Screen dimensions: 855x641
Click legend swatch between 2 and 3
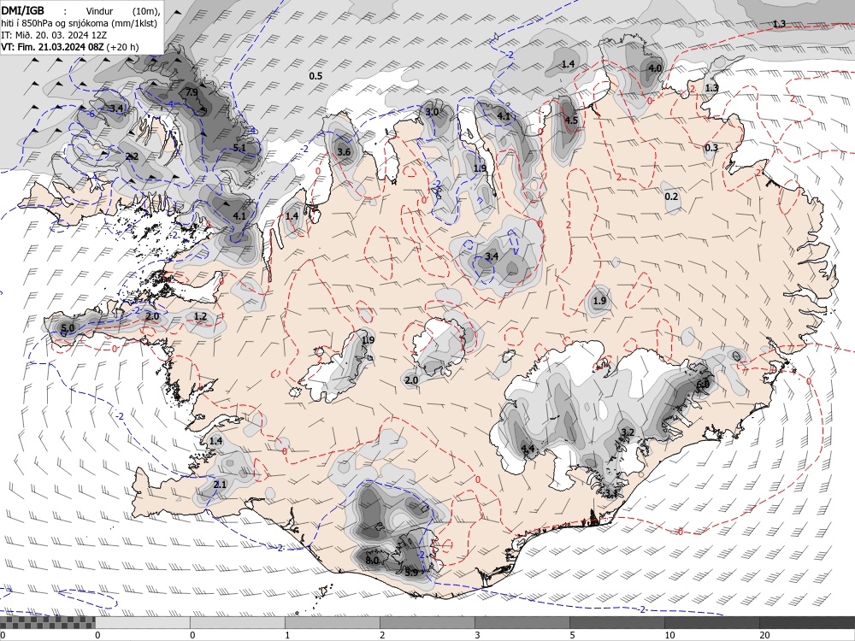click(x=427, y=622)
